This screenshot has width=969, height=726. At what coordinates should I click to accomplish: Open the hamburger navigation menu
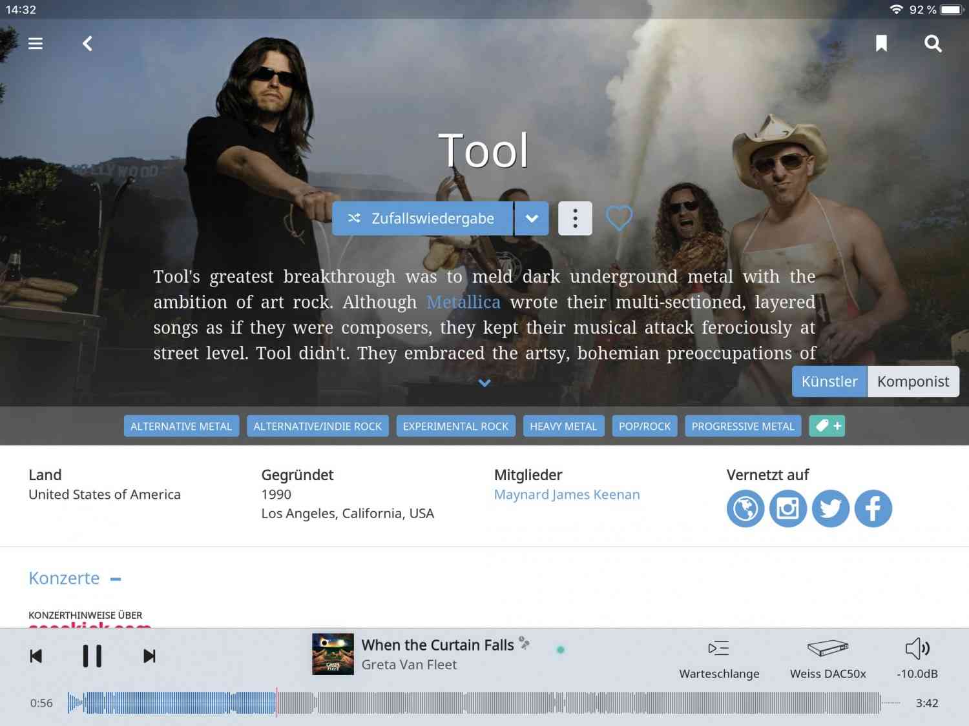pyautogui.click(x=36, y=43)
